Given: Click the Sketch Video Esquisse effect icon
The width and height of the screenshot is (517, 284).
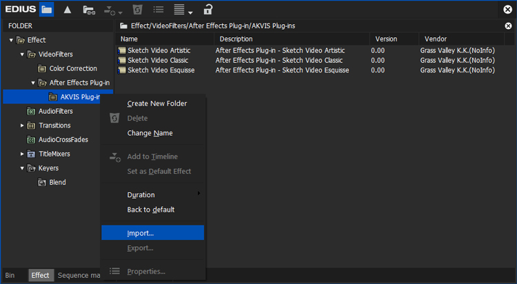Looking at the screenshot, I should (122, 70).
